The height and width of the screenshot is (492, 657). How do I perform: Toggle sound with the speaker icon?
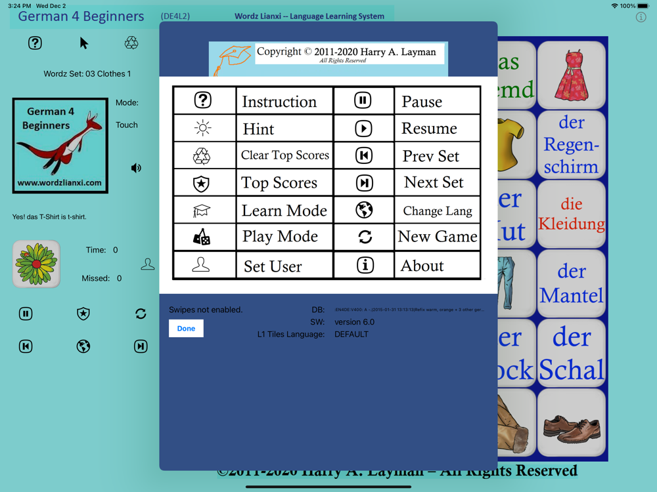tap(136, 168)
